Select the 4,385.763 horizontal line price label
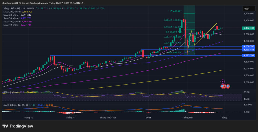The image size is (258, 132). tap(249, 55)
